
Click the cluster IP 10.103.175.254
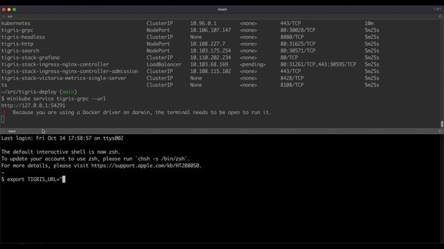[x=210, y=50]
